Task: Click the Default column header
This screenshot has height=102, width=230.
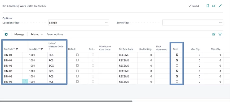Action: point(72,49)
